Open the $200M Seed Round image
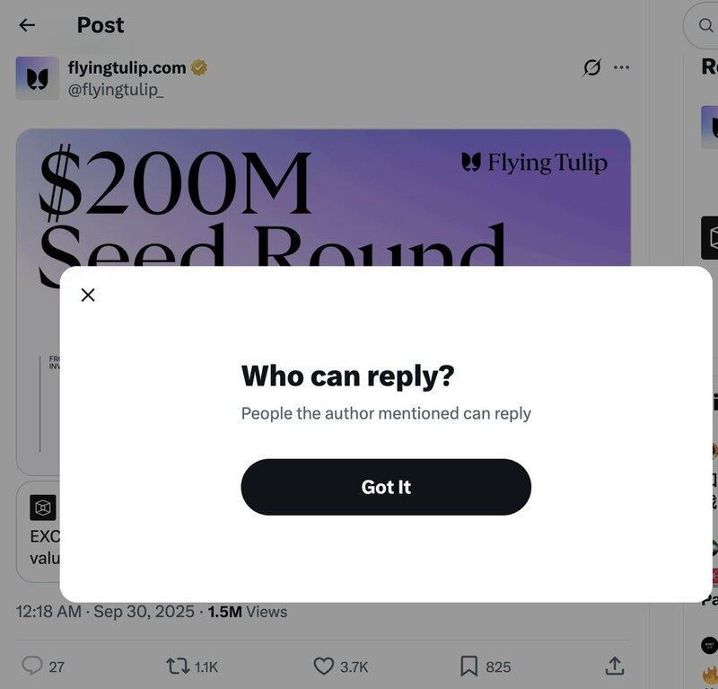Viewport: 718px width, 689px height. pos(323,198)
